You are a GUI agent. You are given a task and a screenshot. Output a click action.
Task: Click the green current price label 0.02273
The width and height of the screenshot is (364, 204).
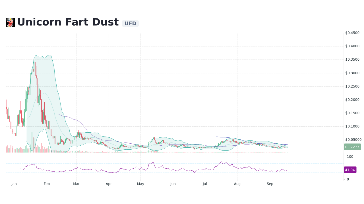tap(352, 147)
